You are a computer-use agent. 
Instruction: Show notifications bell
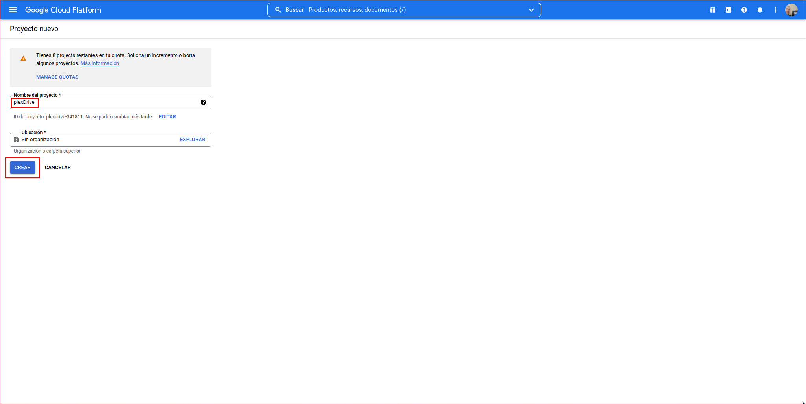click(760, 10)
